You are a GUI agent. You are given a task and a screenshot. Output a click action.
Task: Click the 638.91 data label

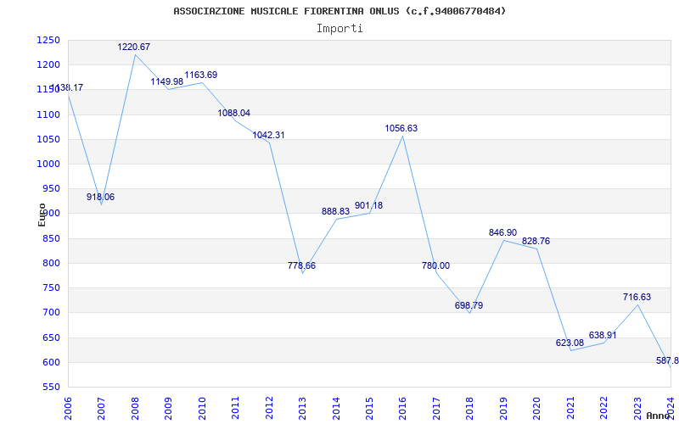603,335
